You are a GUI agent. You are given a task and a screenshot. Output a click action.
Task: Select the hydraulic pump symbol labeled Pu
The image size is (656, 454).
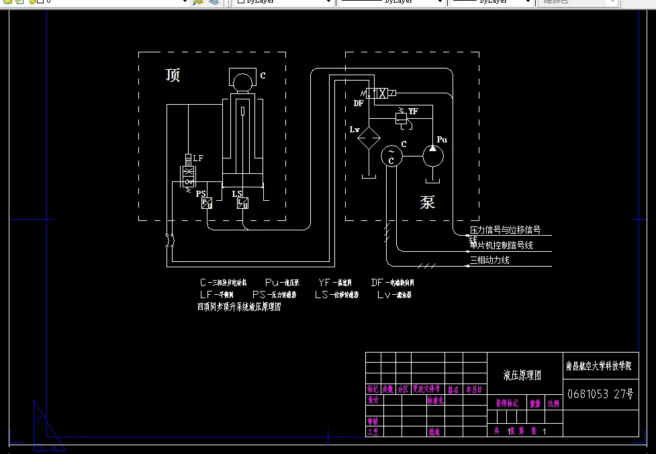[433, 156]
